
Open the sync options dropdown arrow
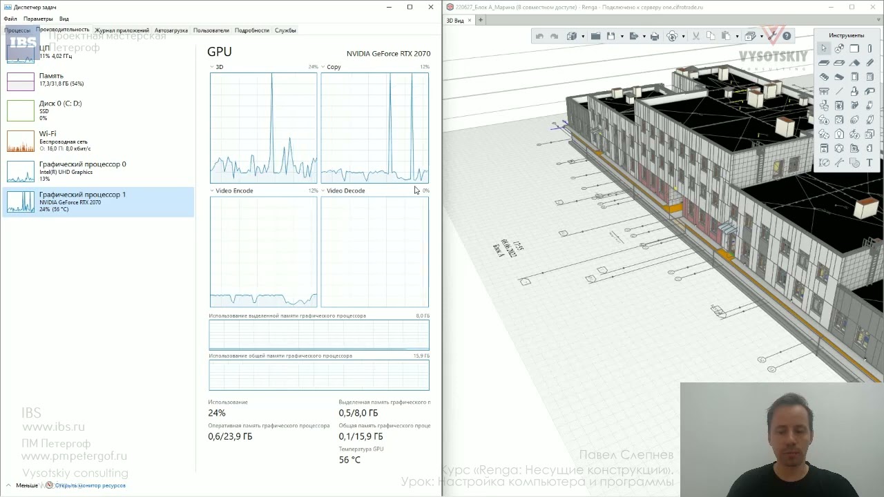(x=684, y=36)
